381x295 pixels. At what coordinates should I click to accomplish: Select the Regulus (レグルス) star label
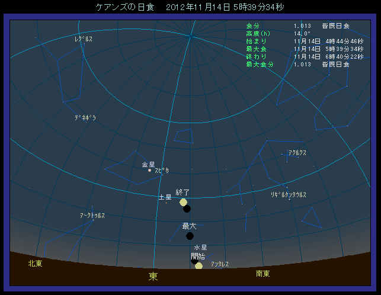pyautogui.click(x=84, y=39)
